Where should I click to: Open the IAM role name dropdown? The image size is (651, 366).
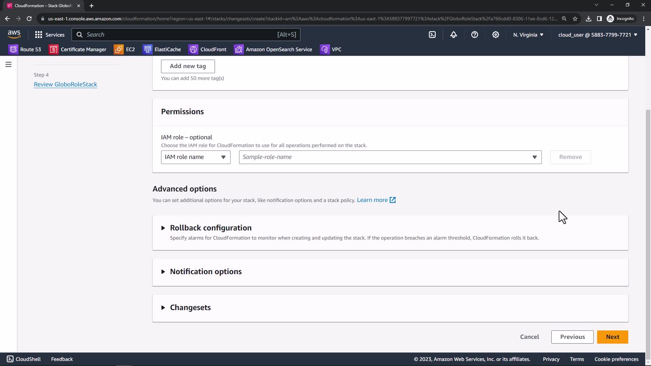point(195,157)
